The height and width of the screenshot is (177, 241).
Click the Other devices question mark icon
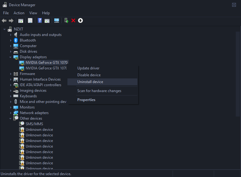tap(16, 118)
